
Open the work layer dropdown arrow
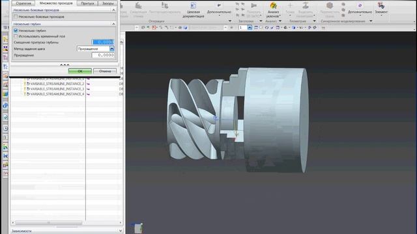[250, 27]
